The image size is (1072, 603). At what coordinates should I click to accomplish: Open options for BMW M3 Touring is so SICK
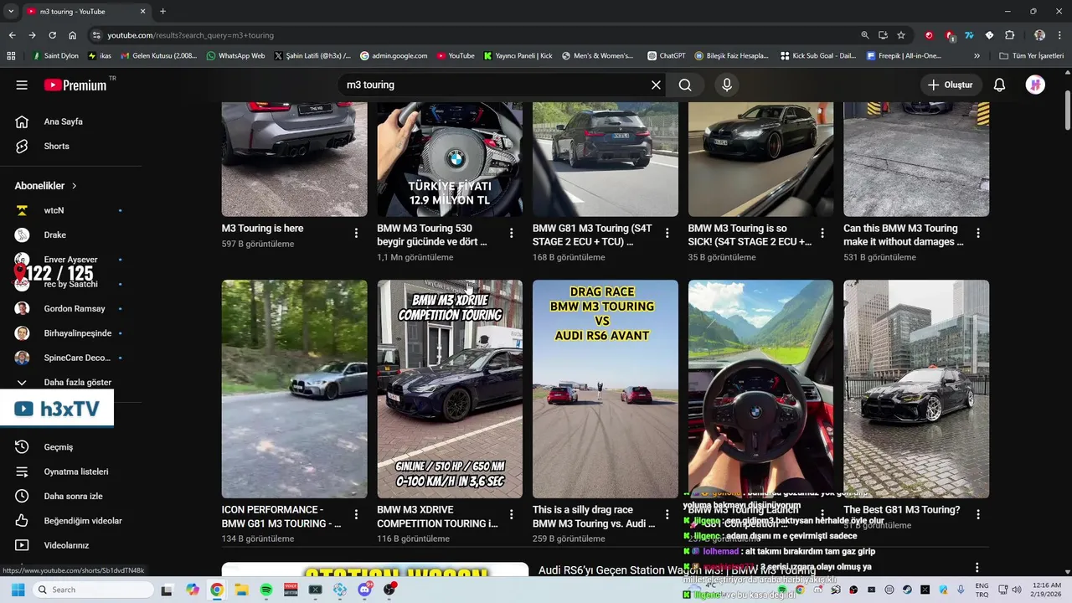[822, 234]
